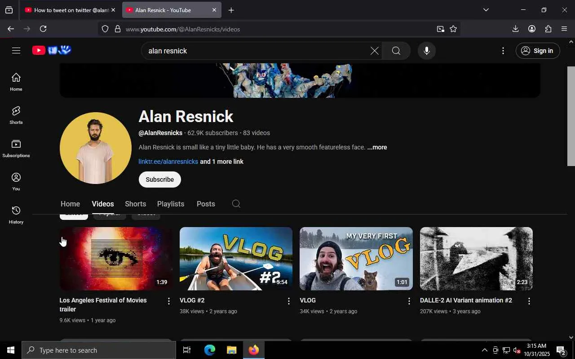Click the site lock icon in address bar
The image size is (575, 359).
118,29
